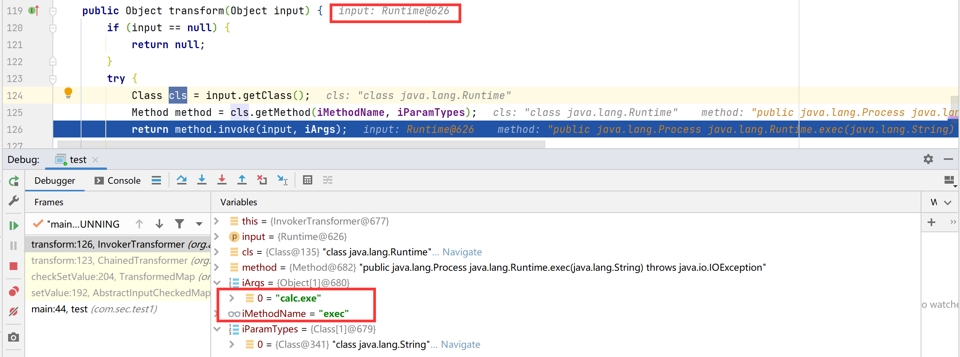Image resolution: width=960 pixels, height=357 pixels.
Task: Click the Run to Cursor icon
Action: coord(283,180)
